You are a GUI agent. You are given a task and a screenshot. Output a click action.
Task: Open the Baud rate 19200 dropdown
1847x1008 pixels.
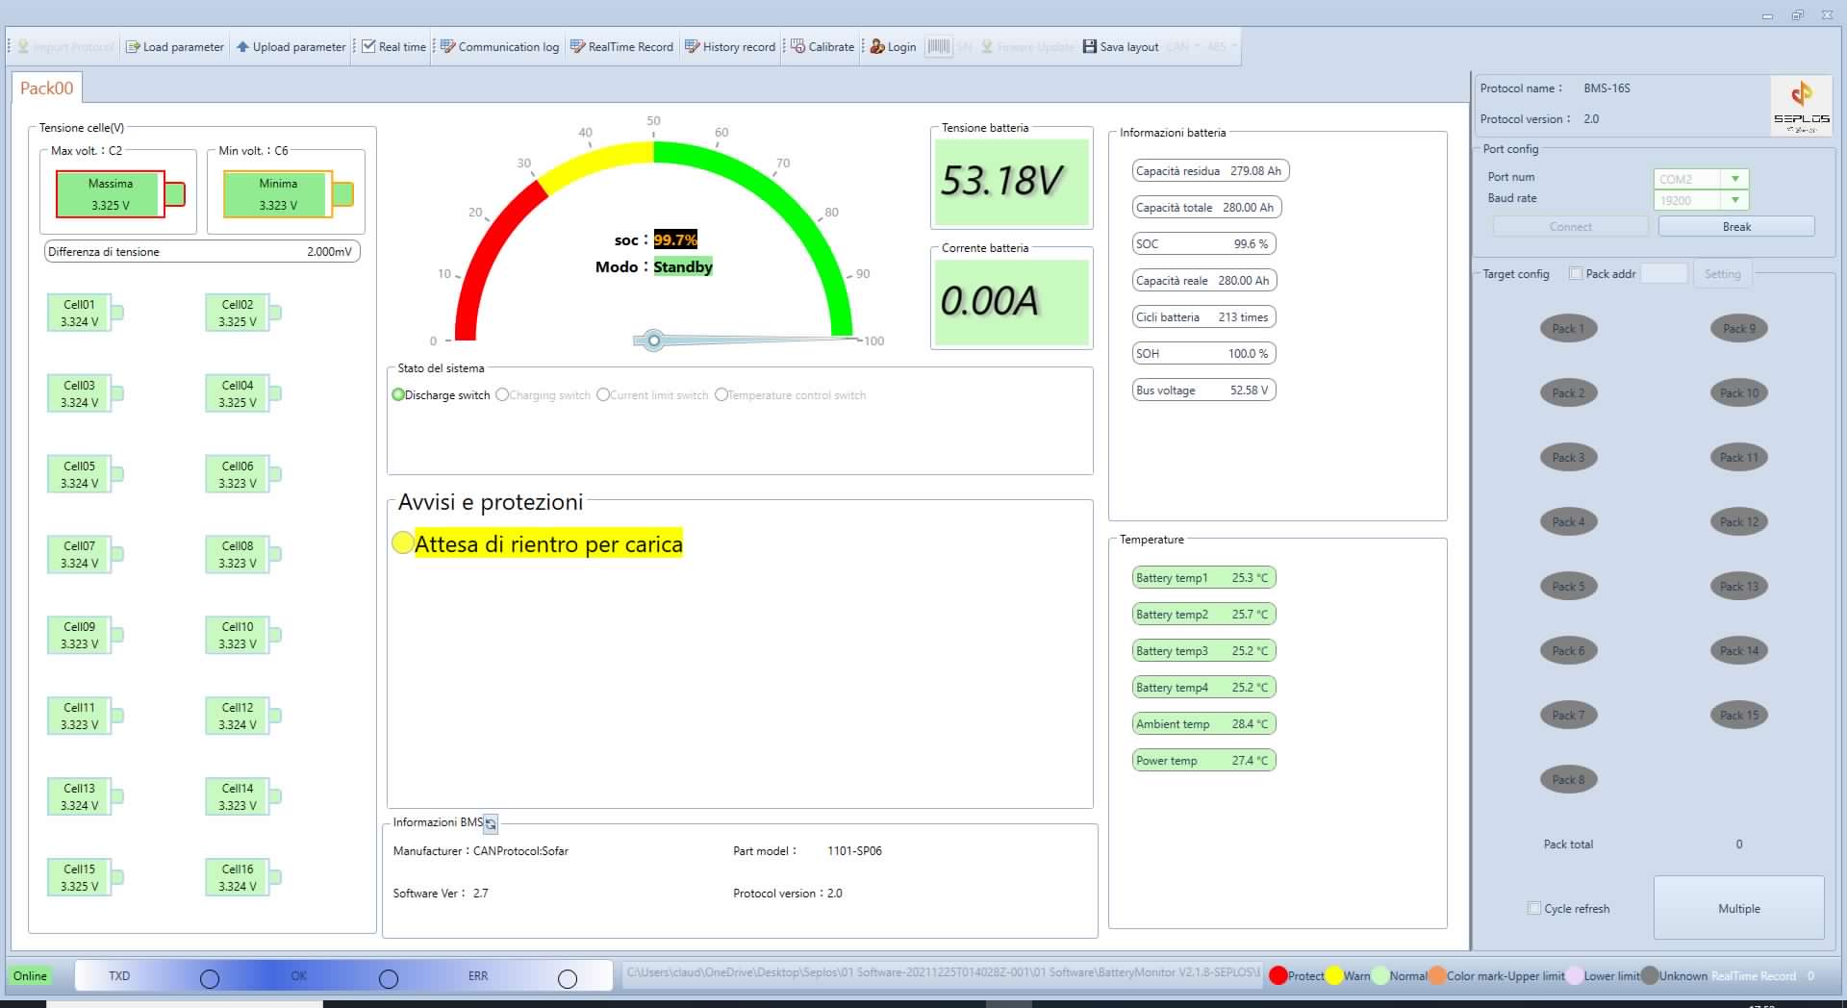point(1734,200)
